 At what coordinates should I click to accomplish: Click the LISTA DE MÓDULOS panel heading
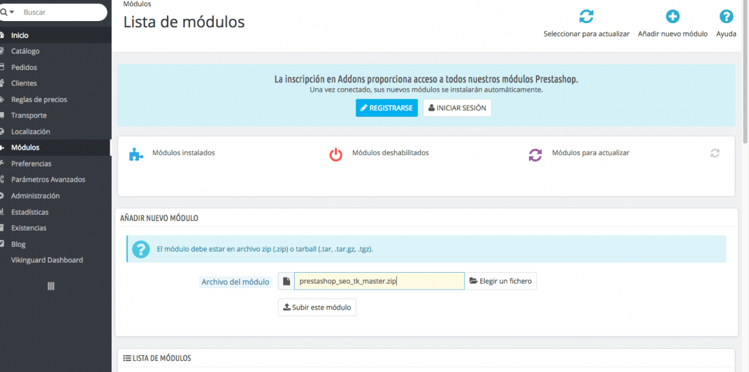[x=157, y=358]
